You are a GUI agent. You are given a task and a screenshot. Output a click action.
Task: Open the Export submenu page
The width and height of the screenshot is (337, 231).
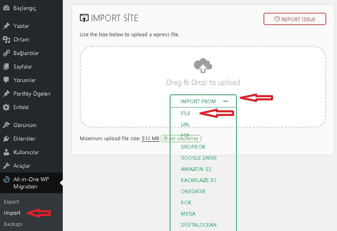pos(12,202)
